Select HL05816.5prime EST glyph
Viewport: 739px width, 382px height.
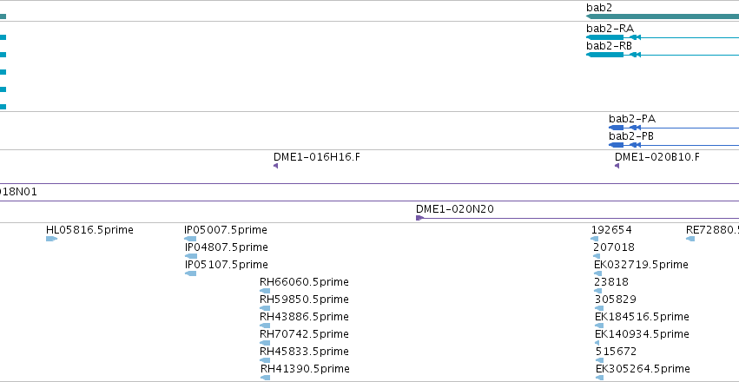(x=51, y=239)
